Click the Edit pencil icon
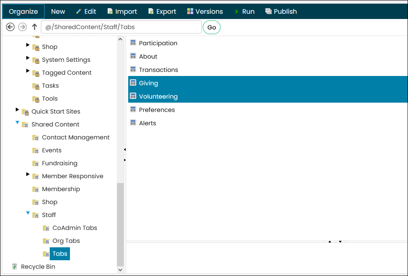Viewport: 408px width, 276px height. tap(78, 11)
